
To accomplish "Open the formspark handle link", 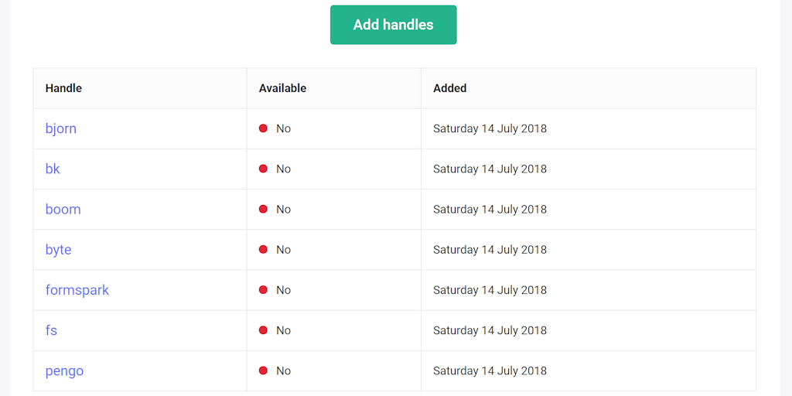I will [77, 290].
